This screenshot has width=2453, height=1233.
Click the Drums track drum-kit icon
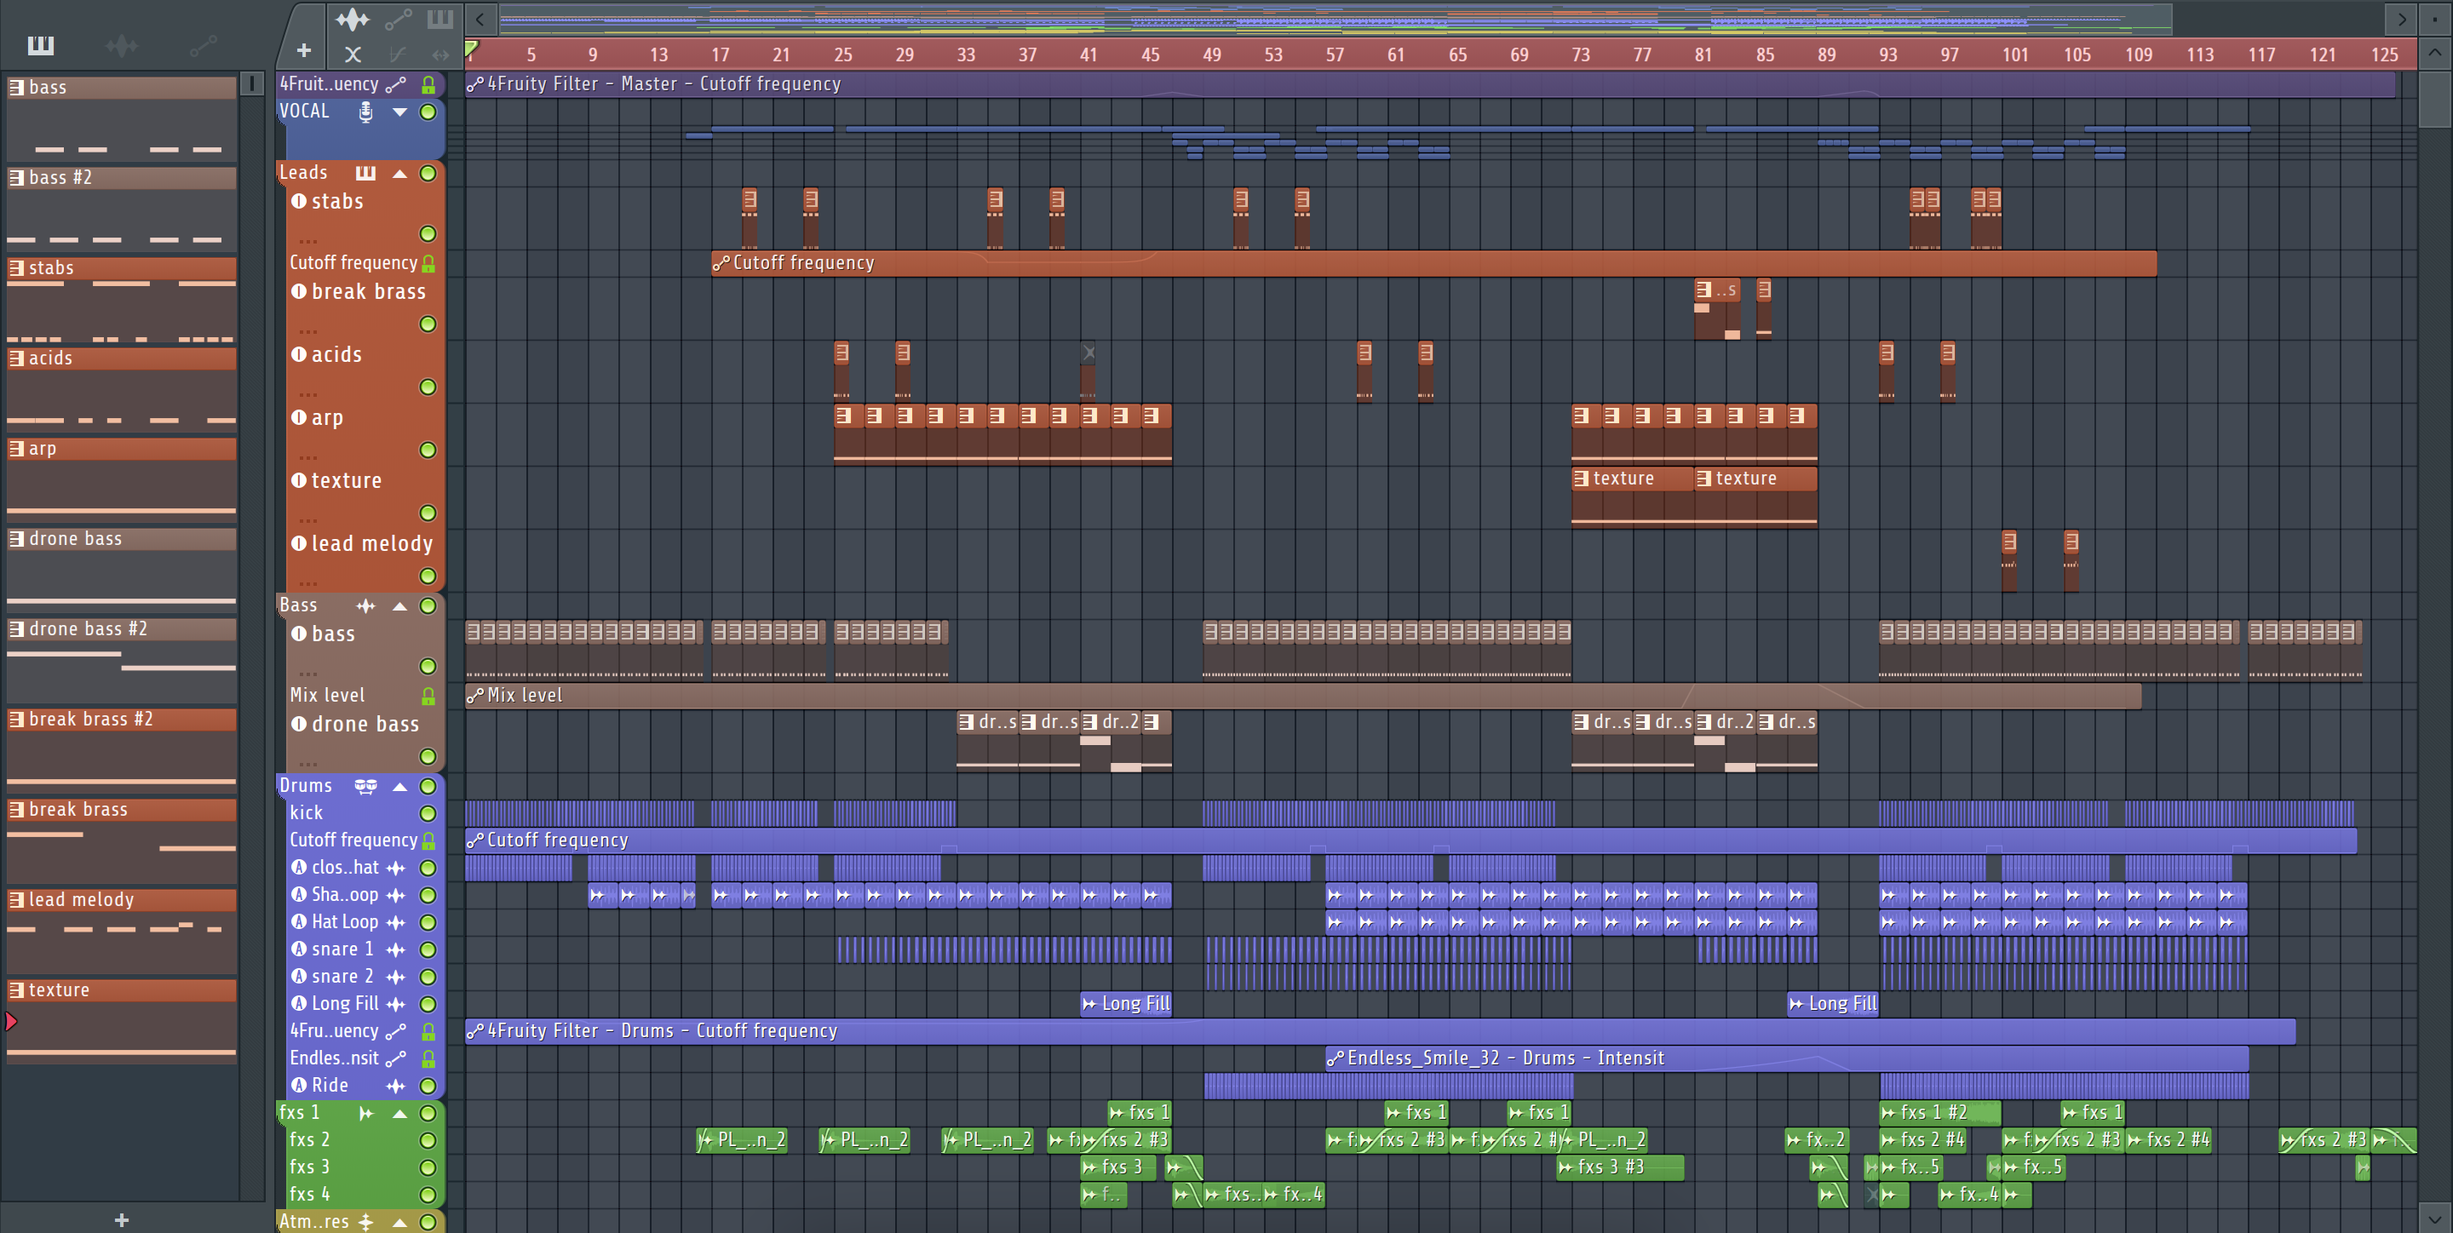click(x=365, y=787)
